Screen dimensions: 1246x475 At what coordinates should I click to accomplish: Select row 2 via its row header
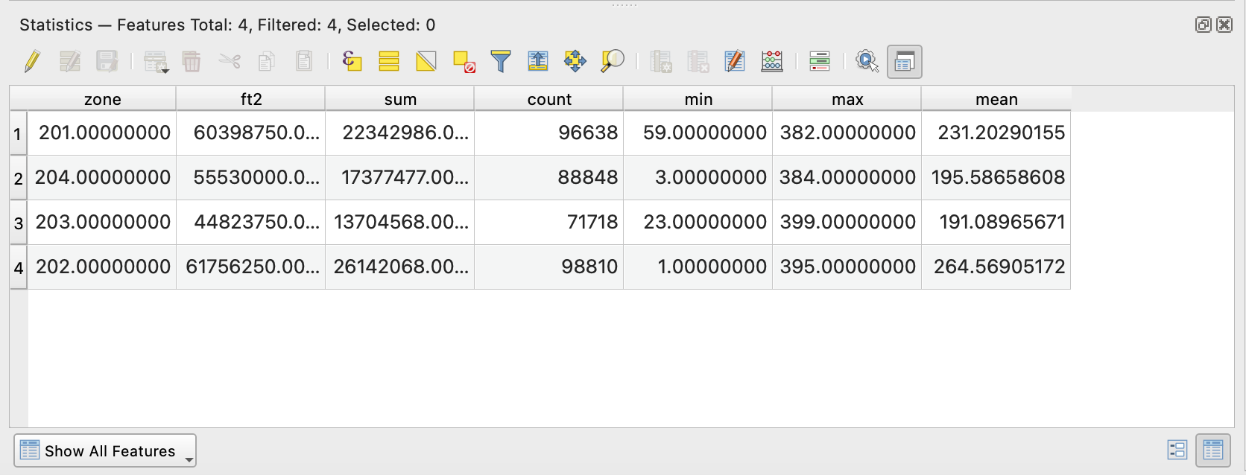pos(18,178)
